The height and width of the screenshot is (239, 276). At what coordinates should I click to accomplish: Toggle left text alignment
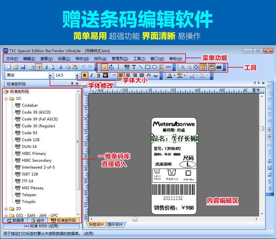pos(121,75)
